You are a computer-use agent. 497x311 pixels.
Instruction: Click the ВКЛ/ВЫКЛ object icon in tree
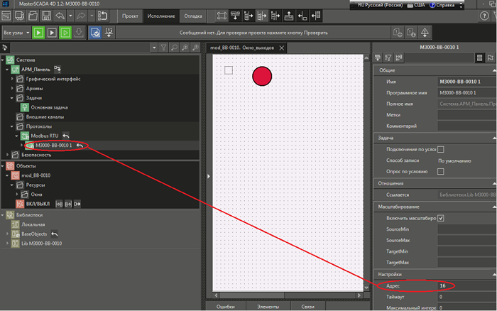18,204
